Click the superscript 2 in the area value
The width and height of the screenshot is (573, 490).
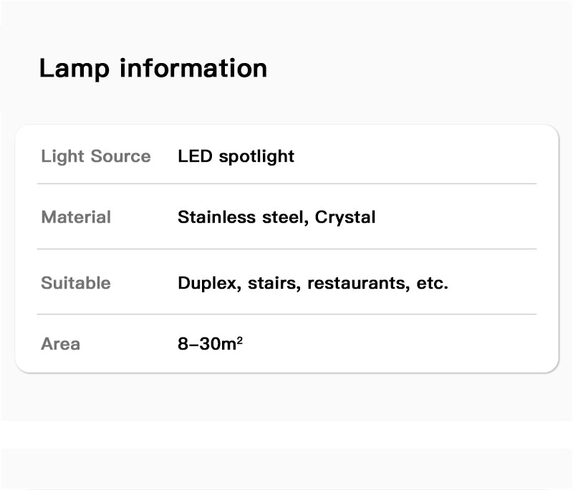tap(240, 339)
